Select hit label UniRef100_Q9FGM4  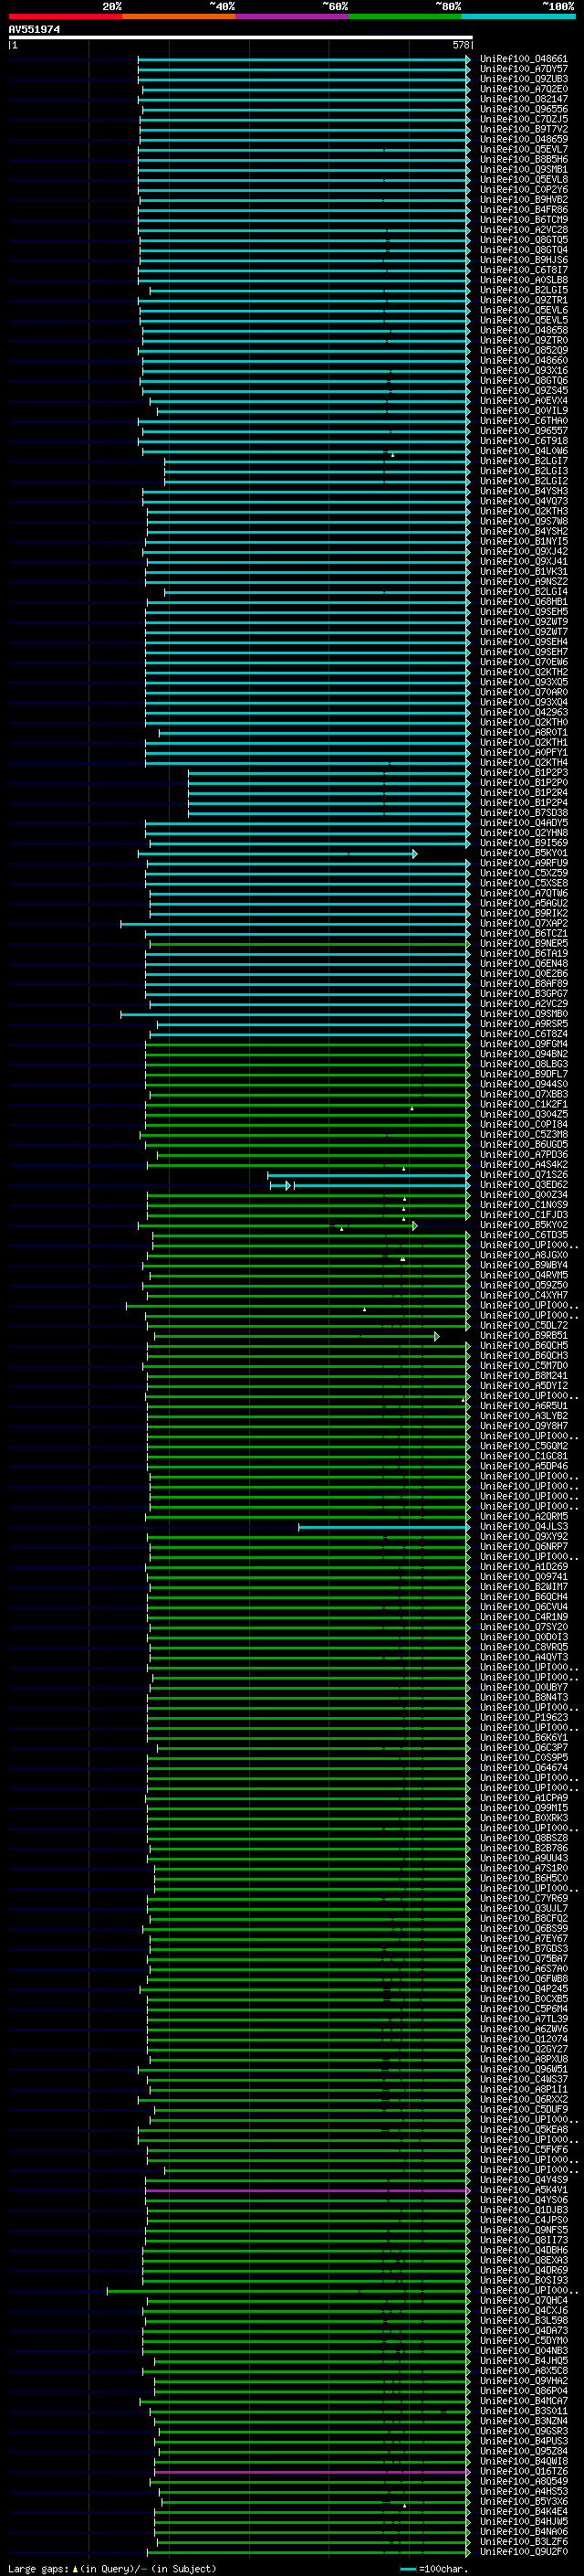523,1044
